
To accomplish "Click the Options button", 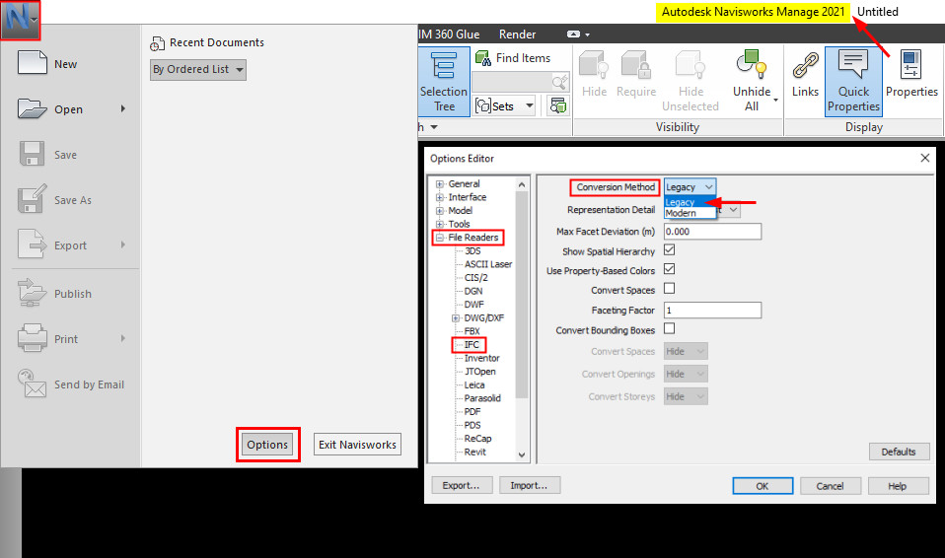I will click(267, 445).
